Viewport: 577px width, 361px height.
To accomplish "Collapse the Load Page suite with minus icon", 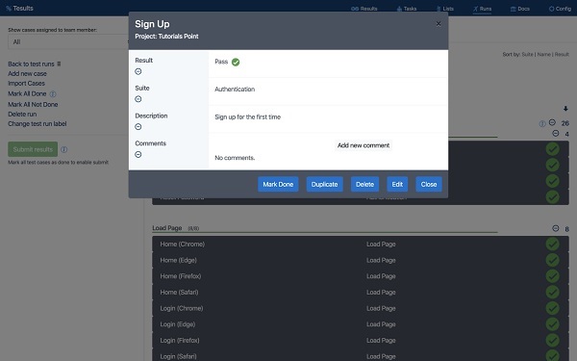I will point(556,228).
